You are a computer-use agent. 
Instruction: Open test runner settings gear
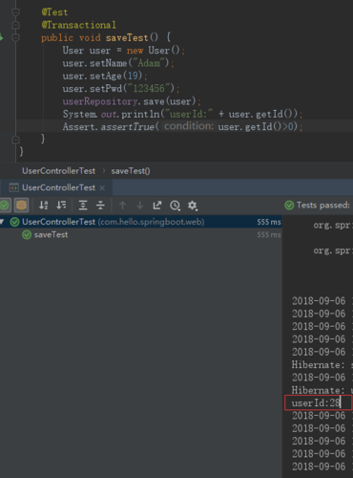tap(193, 206)
